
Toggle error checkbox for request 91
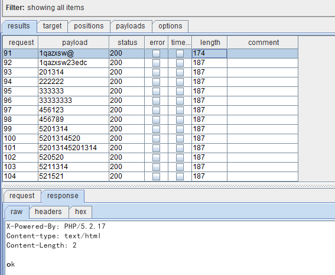[x=157, y=53]
